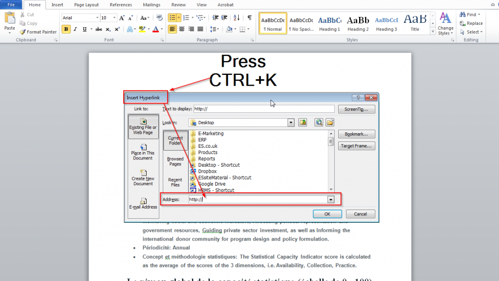This screenshot has width=499, height=281.
Task: Open the File tab
Action: click(x=11, y=5)
